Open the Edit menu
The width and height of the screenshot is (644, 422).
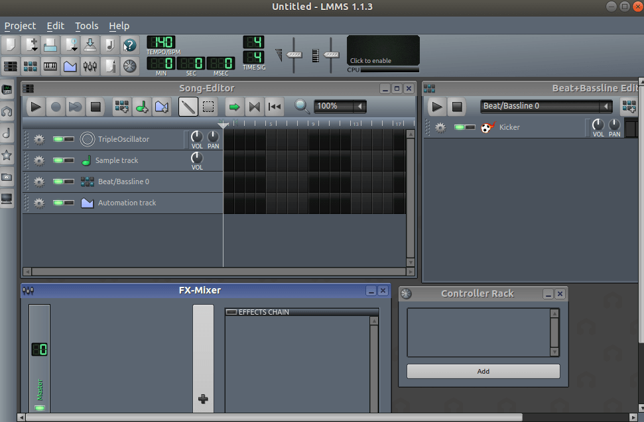(56, 26)
